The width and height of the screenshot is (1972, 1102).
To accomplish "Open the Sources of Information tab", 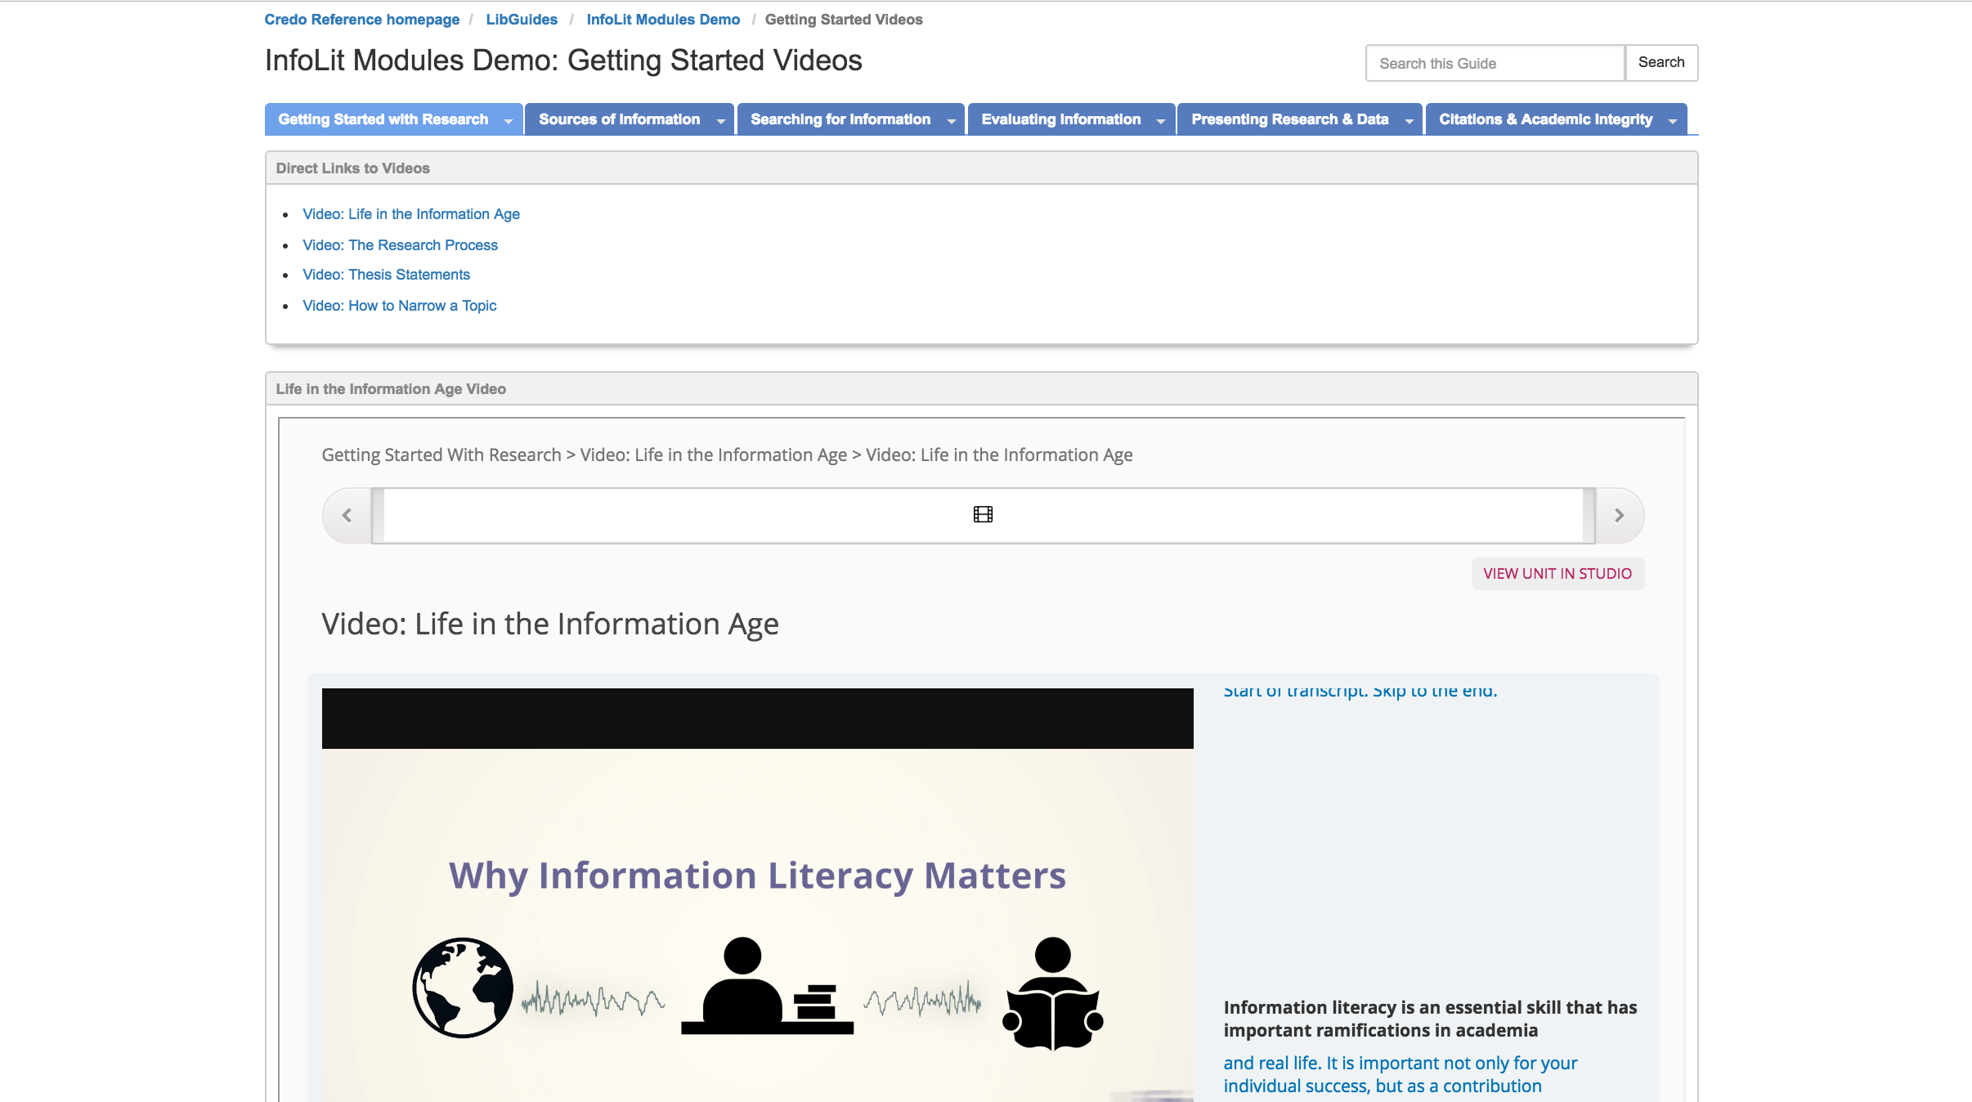I will point(619,119).
